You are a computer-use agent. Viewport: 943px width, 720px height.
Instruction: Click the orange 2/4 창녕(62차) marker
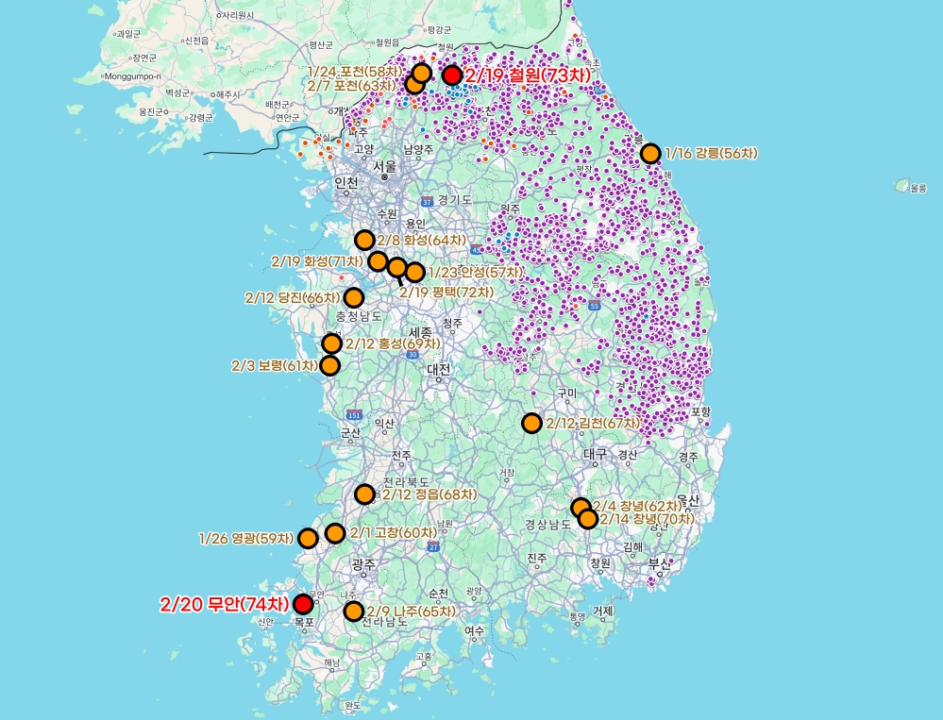point(581,508)
